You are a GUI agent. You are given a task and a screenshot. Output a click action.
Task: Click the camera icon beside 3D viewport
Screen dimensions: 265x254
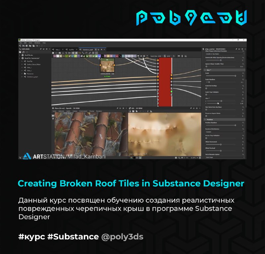pos(53,116)
